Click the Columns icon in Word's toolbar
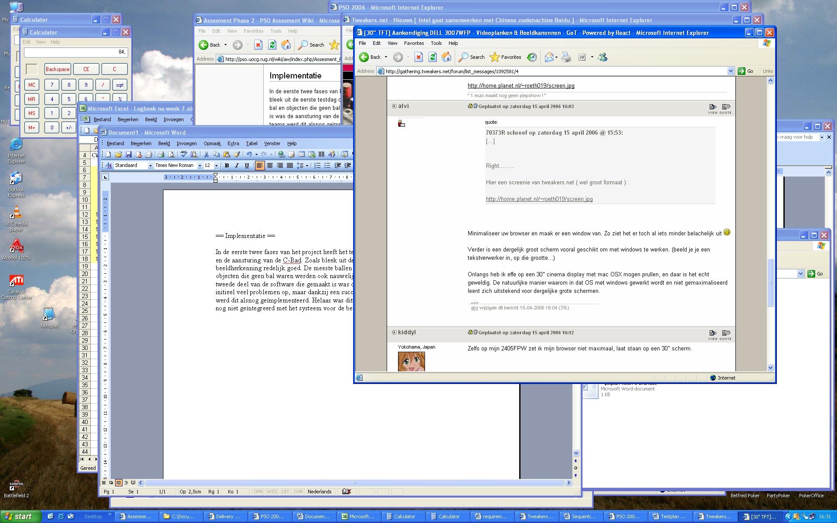The width and height of the screenshot is (837, 523). pyautogui.click(x=321, y=154)
